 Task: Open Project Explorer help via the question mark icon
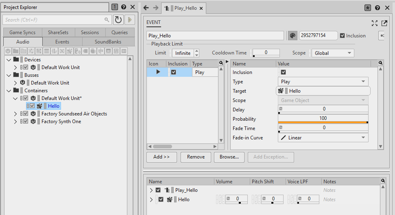(x=124, y=7)
